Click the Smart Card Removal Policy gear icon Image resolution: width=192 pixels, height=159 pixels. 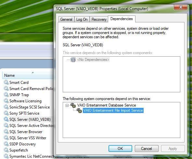[6, 88]
